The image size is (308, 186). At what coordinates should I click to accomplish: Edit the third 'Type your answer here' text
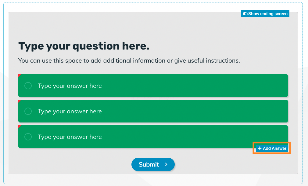tap(70, 137)
